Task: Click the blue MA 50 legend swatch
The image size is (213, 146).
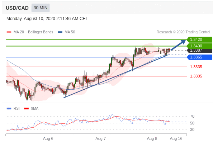Action: pos(60,32)
